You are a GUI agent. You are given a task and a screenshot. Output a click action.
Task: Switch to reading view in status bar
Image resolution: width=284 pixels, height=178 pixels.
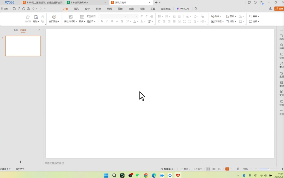click(220, 169)
